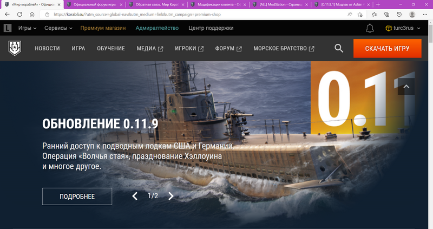Viewport: 433px width, 229px height.
Task: Open the browser three-dot settings menu
Action: point(425,15)
